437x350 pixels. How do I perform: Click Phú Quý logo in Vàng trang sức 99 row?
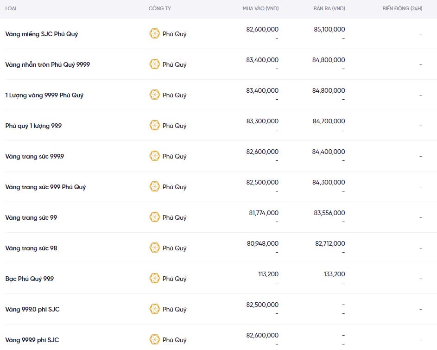[x=154, y=217]
